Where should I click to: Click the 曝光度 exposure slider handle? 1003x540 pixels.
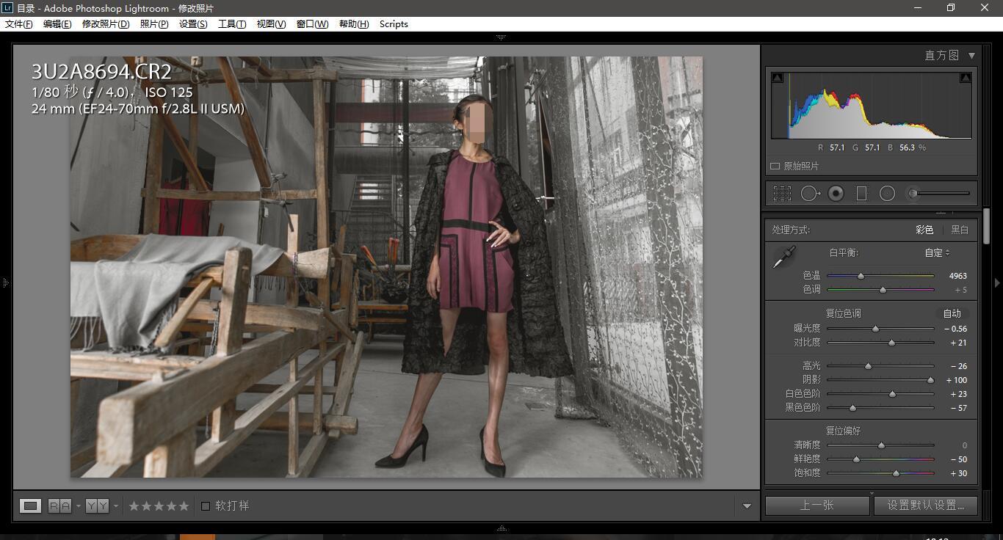[x=875, y=329]
